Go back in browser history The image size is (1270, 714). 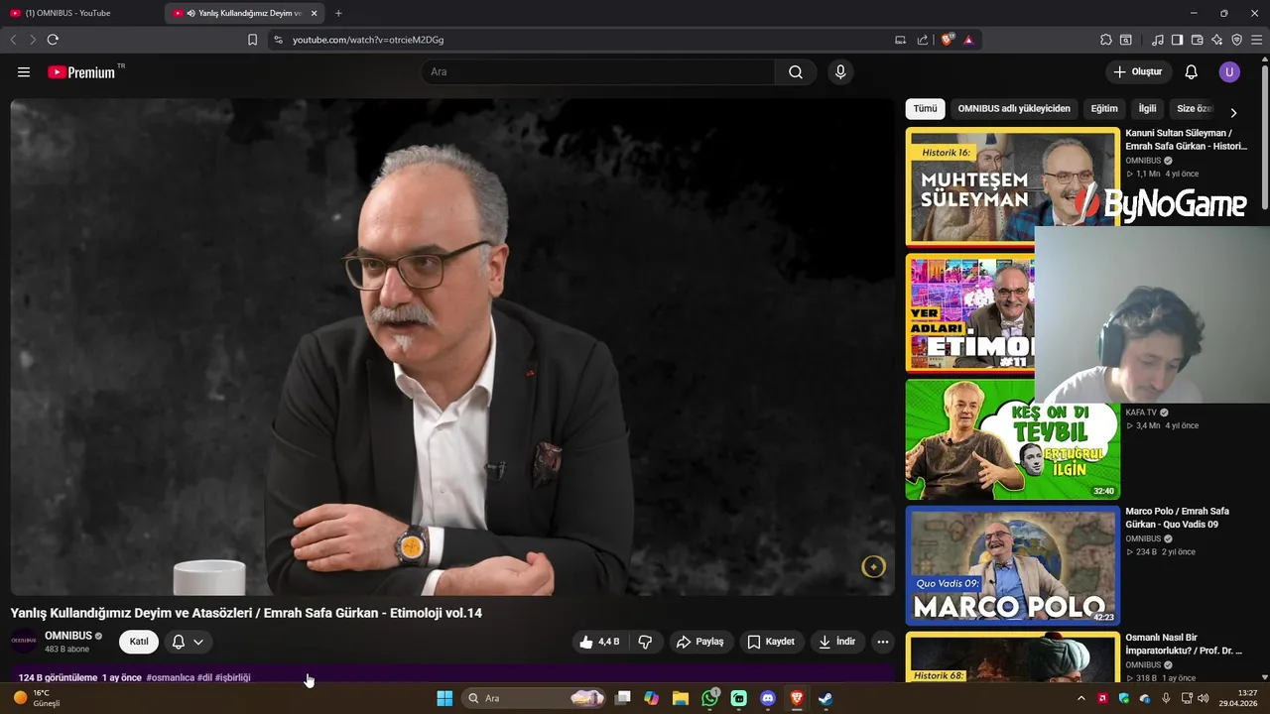click(x=13, y=40)
